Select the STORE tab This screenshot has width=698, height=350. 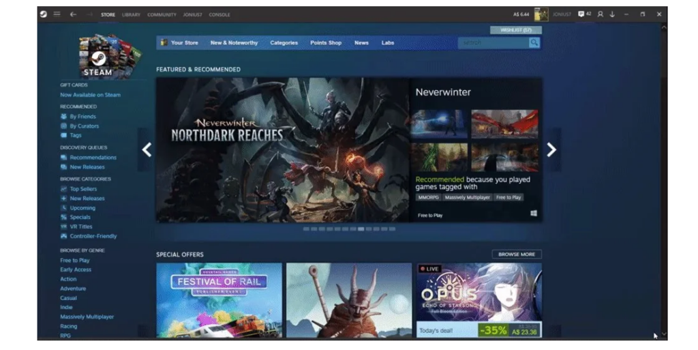tap(108, 15)
